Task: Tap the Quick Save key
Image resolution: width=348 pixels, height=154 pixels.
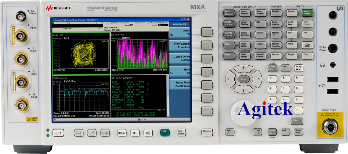Action: tap(292, 24)
